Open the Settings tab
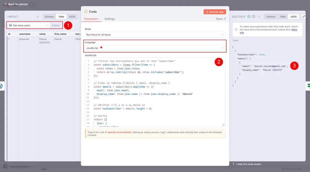 coord(110,19)
